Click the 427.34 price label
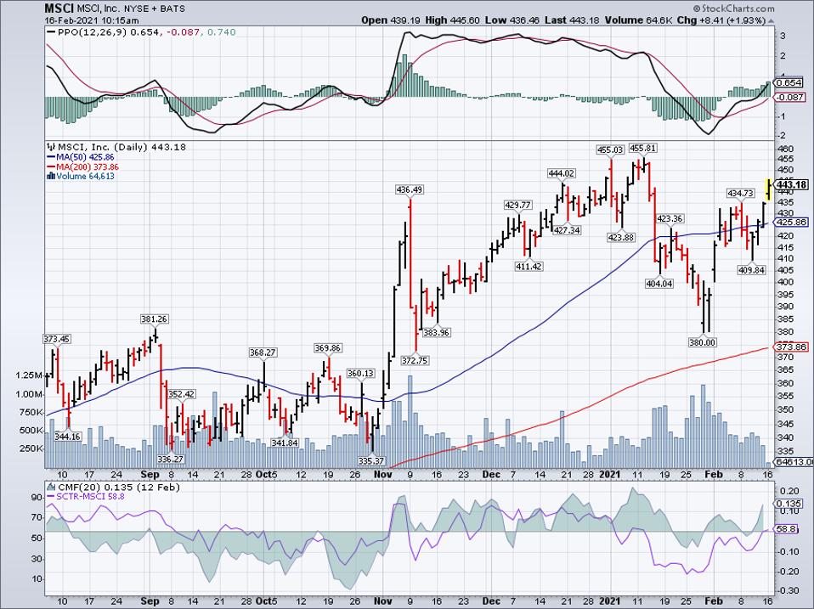The width and height of the screenshot is (814, 609). point(567,230)
